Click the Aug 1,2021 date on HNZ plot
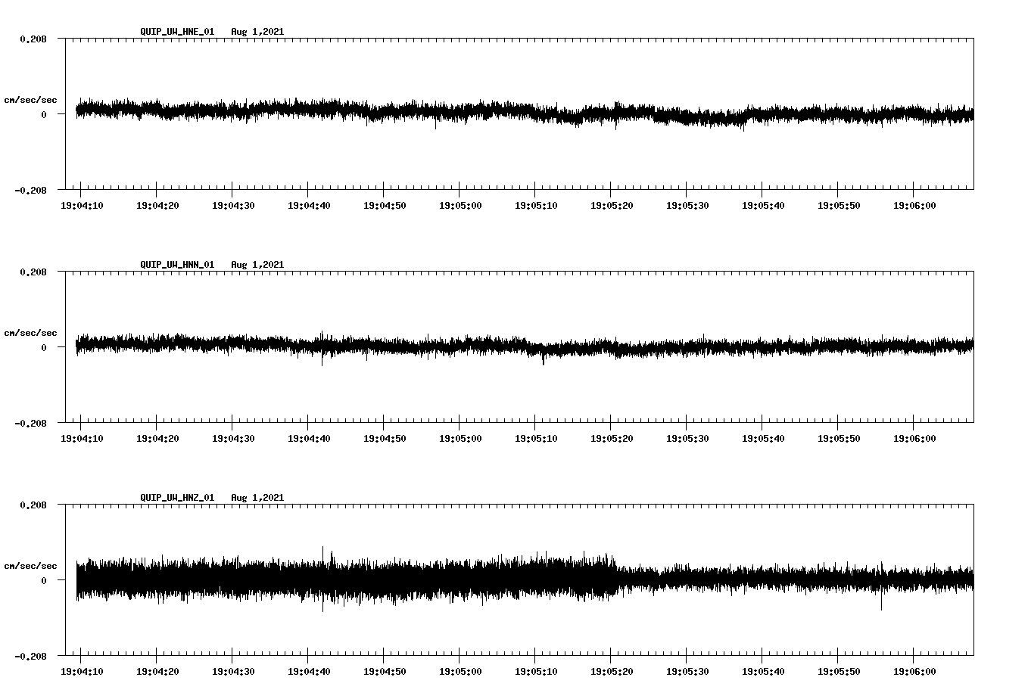Screen dimensions: 1028x699 pos(257,498)
